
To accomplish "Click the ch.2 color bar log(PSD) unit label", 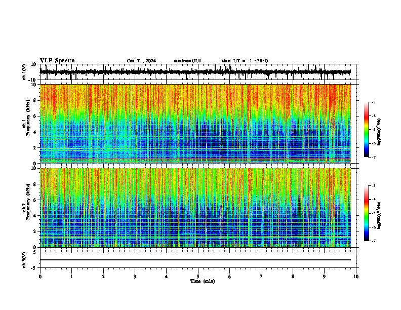I will pyautogui.click(x=379, y=216).
